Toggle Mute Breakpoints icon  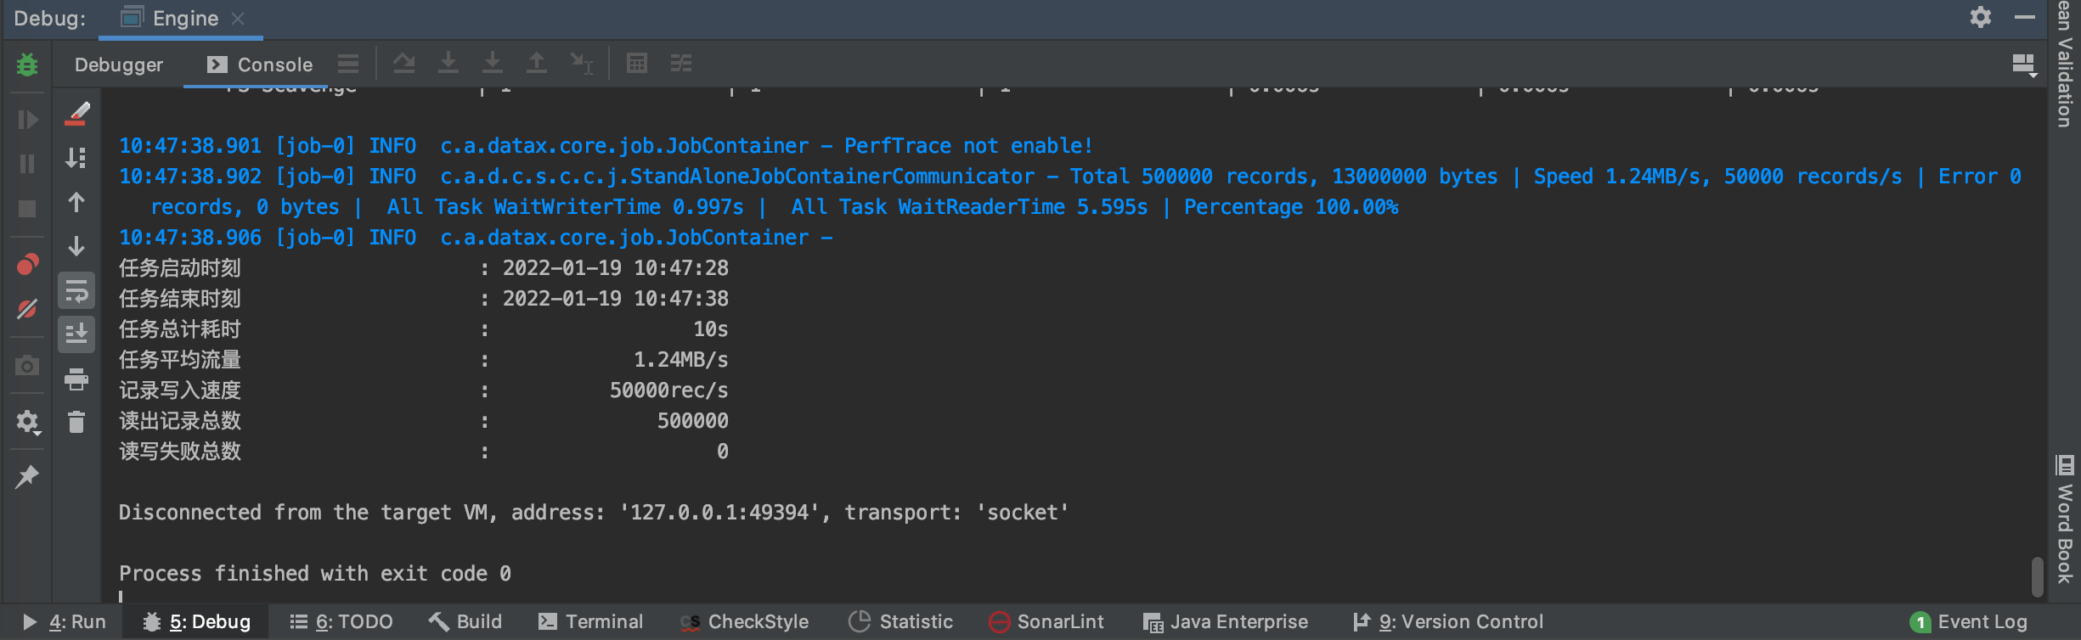click(x=27, y=309)
